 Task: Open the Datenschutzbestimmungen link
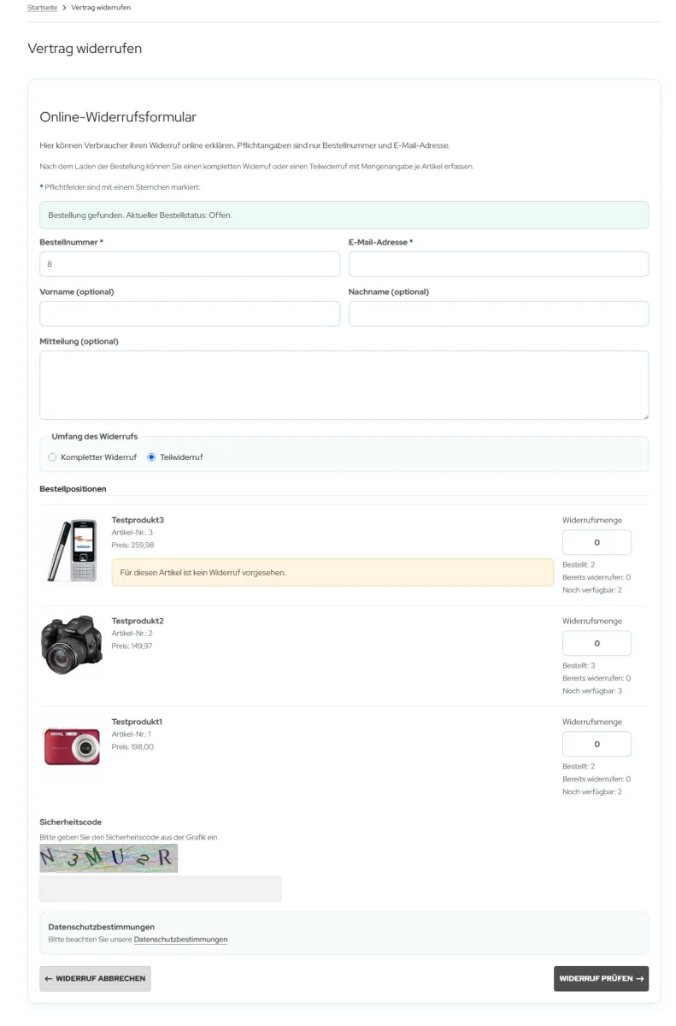180,940
